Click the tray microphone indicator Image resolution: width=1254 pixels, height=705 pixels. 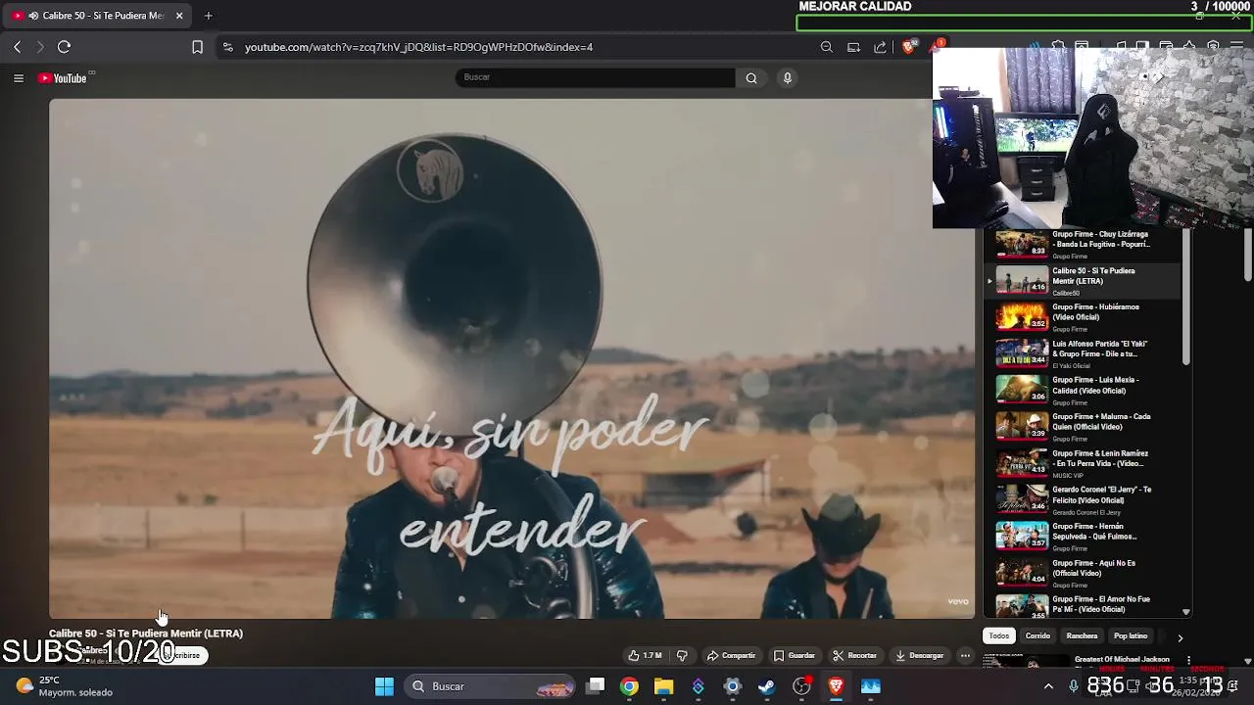coord(1074,686)
